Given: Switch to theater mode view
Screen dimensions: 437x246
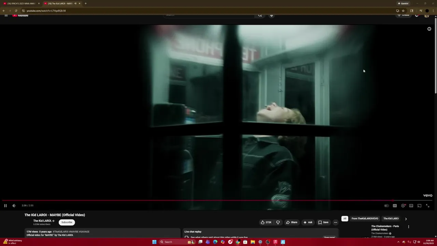Looking at the screenshot, I should 411,206.
